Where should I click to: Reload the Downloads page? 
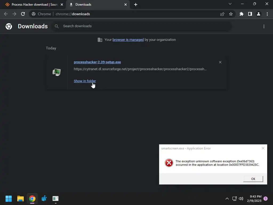[x=23, y=14]
